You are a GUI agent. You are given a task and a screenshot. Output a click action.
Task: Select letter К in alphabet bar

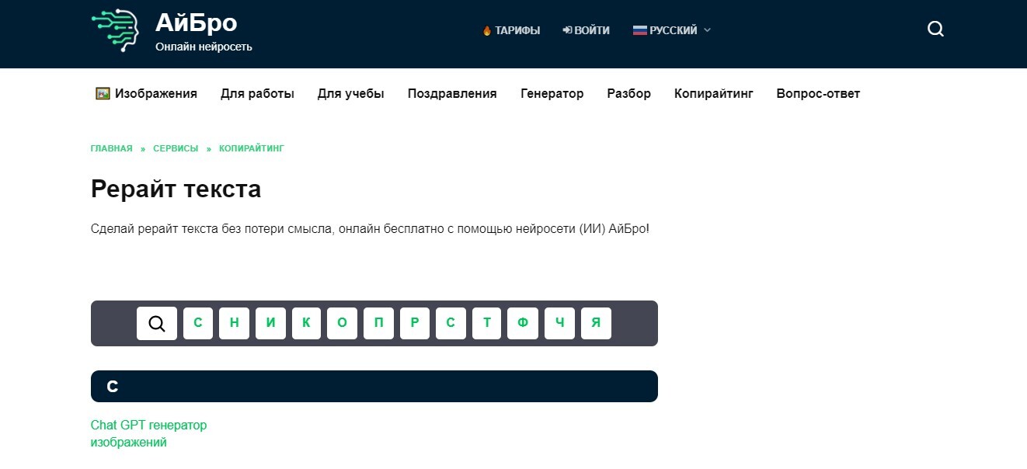pyautogui.click(x=306, y=324)
